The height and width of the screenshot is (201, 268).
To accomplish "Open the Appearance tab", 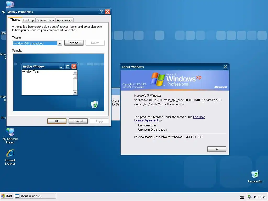I will (65, 20).
